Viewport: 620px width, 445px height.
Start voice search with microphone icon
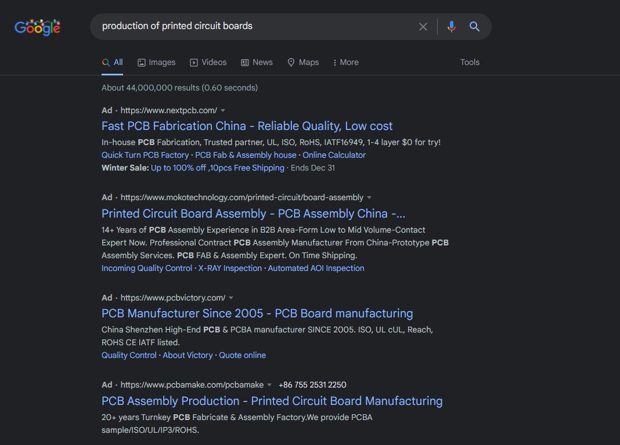452,27
